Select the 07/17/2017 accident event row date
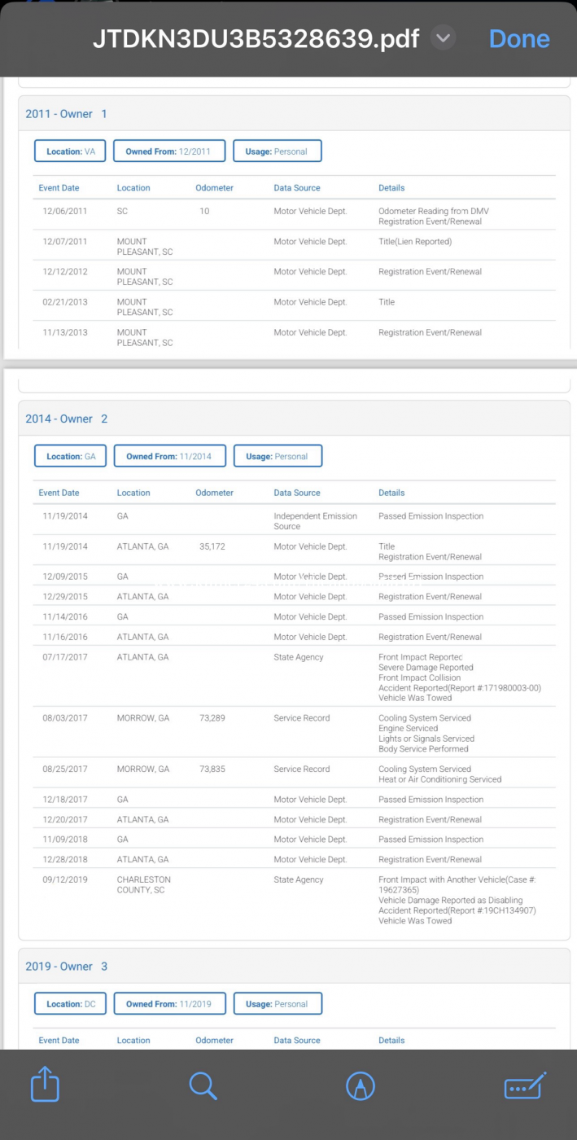 [x=65, y=657]
